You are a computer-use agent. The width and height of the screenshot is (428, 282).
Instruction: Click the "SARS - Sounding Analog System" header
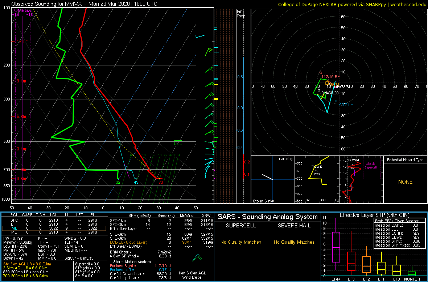(x=268, y=217)
